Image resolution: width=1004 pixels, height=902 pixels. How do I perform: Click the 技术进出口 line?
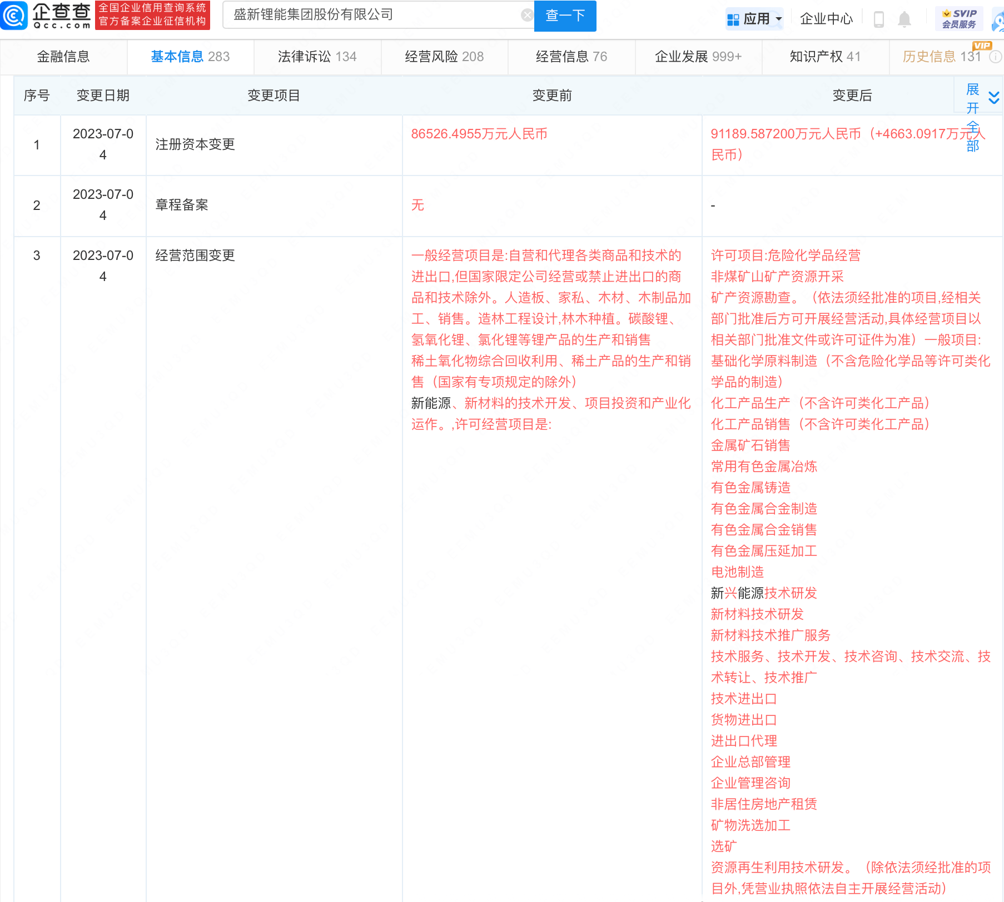click(x=744, y=699)
